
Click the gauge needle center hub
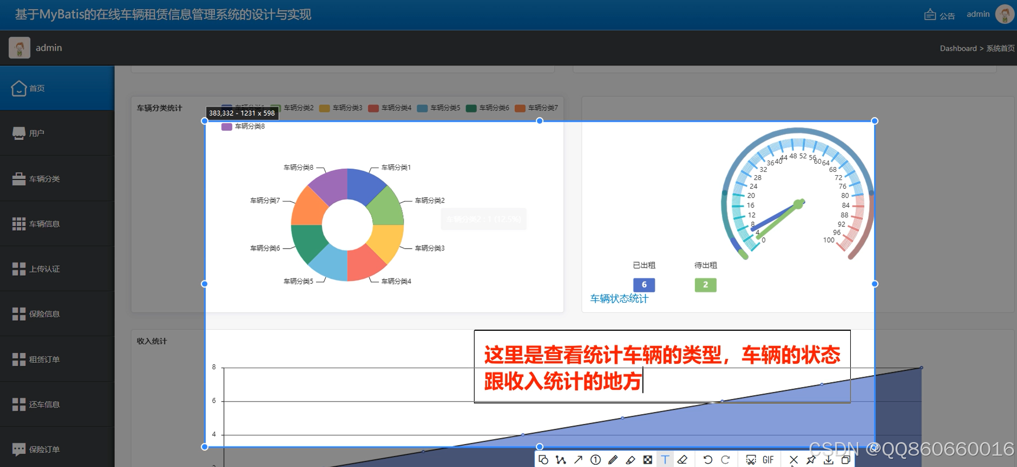click(x=798, y=204)
